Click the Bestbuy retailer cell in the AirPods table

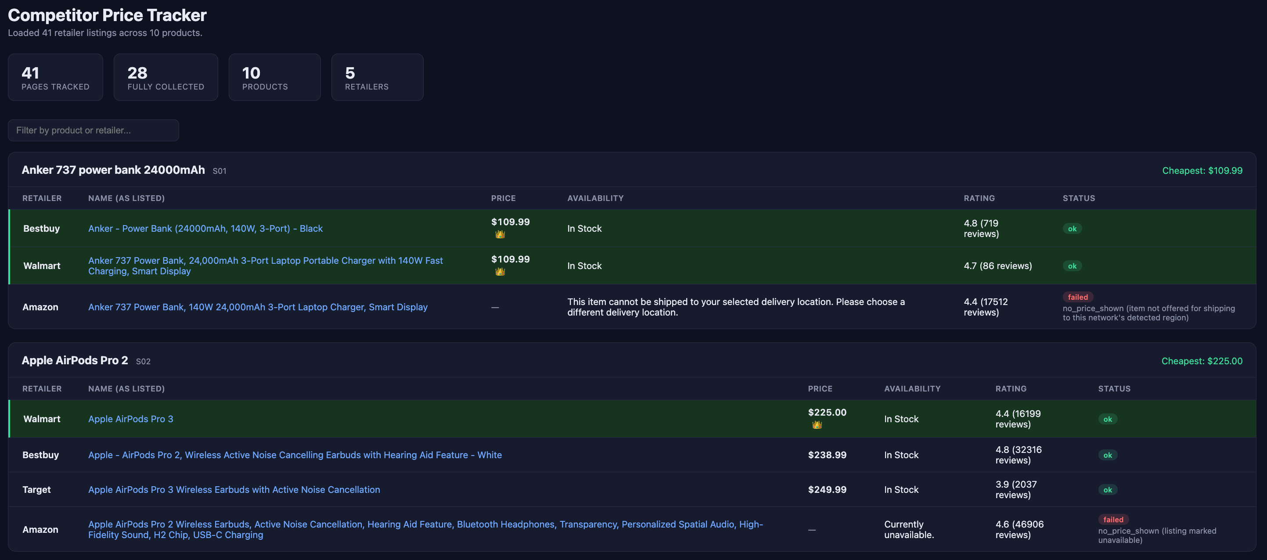(40, 455)
